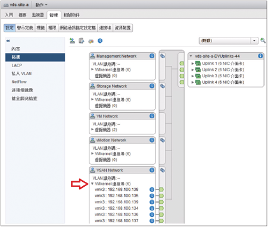
Task: Open vMotion Network info icon
Action: click(152, 140)
